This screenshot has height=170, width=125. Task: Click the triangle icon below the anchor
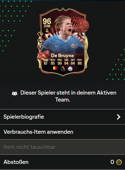tap(47, 35)
